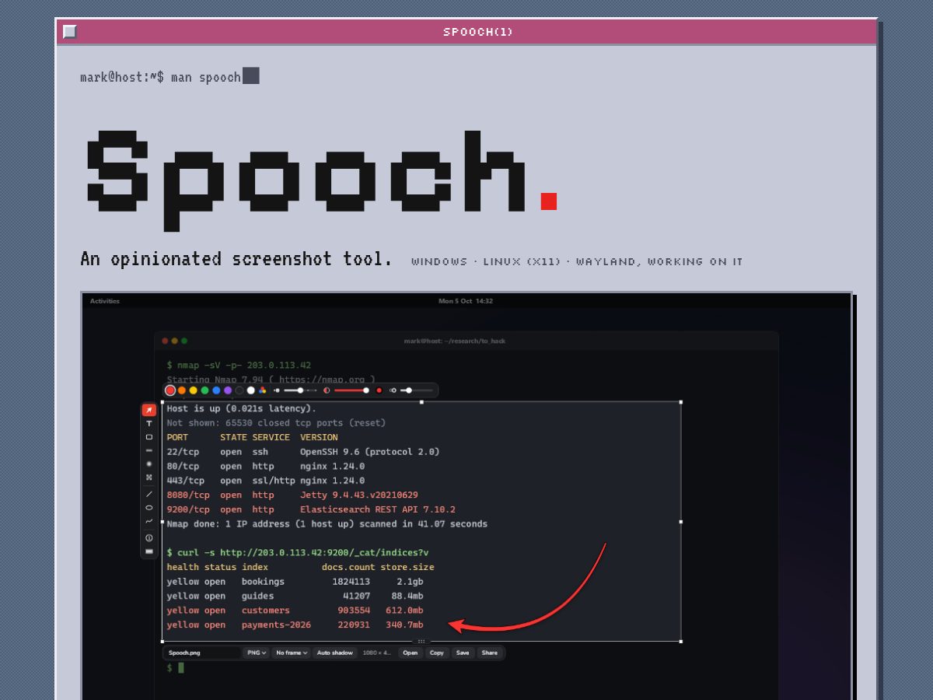This screenshot has width=933, height=700.
Task: Pick the black color swatch
Action: (239, 390)
